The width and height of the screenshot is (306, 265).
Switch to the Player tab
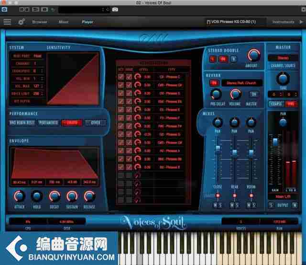click(x=87, y=22)
